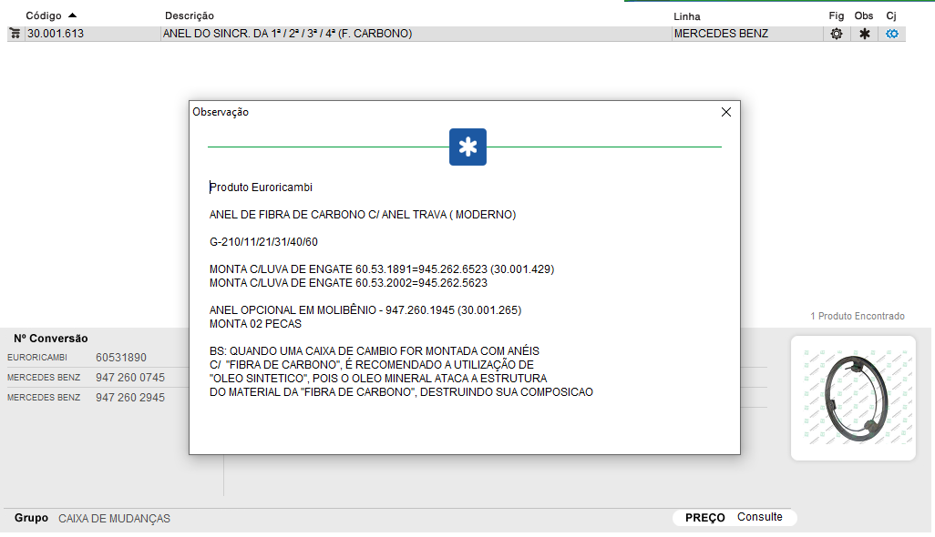
Task: Select the ANEL DO SINCR. description cell
Action: tap(287, 34)
